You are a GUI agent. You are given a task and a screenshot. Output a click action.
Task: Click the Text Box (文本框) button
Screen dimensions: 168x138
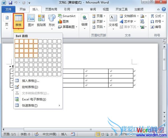[x=113, y=22]
